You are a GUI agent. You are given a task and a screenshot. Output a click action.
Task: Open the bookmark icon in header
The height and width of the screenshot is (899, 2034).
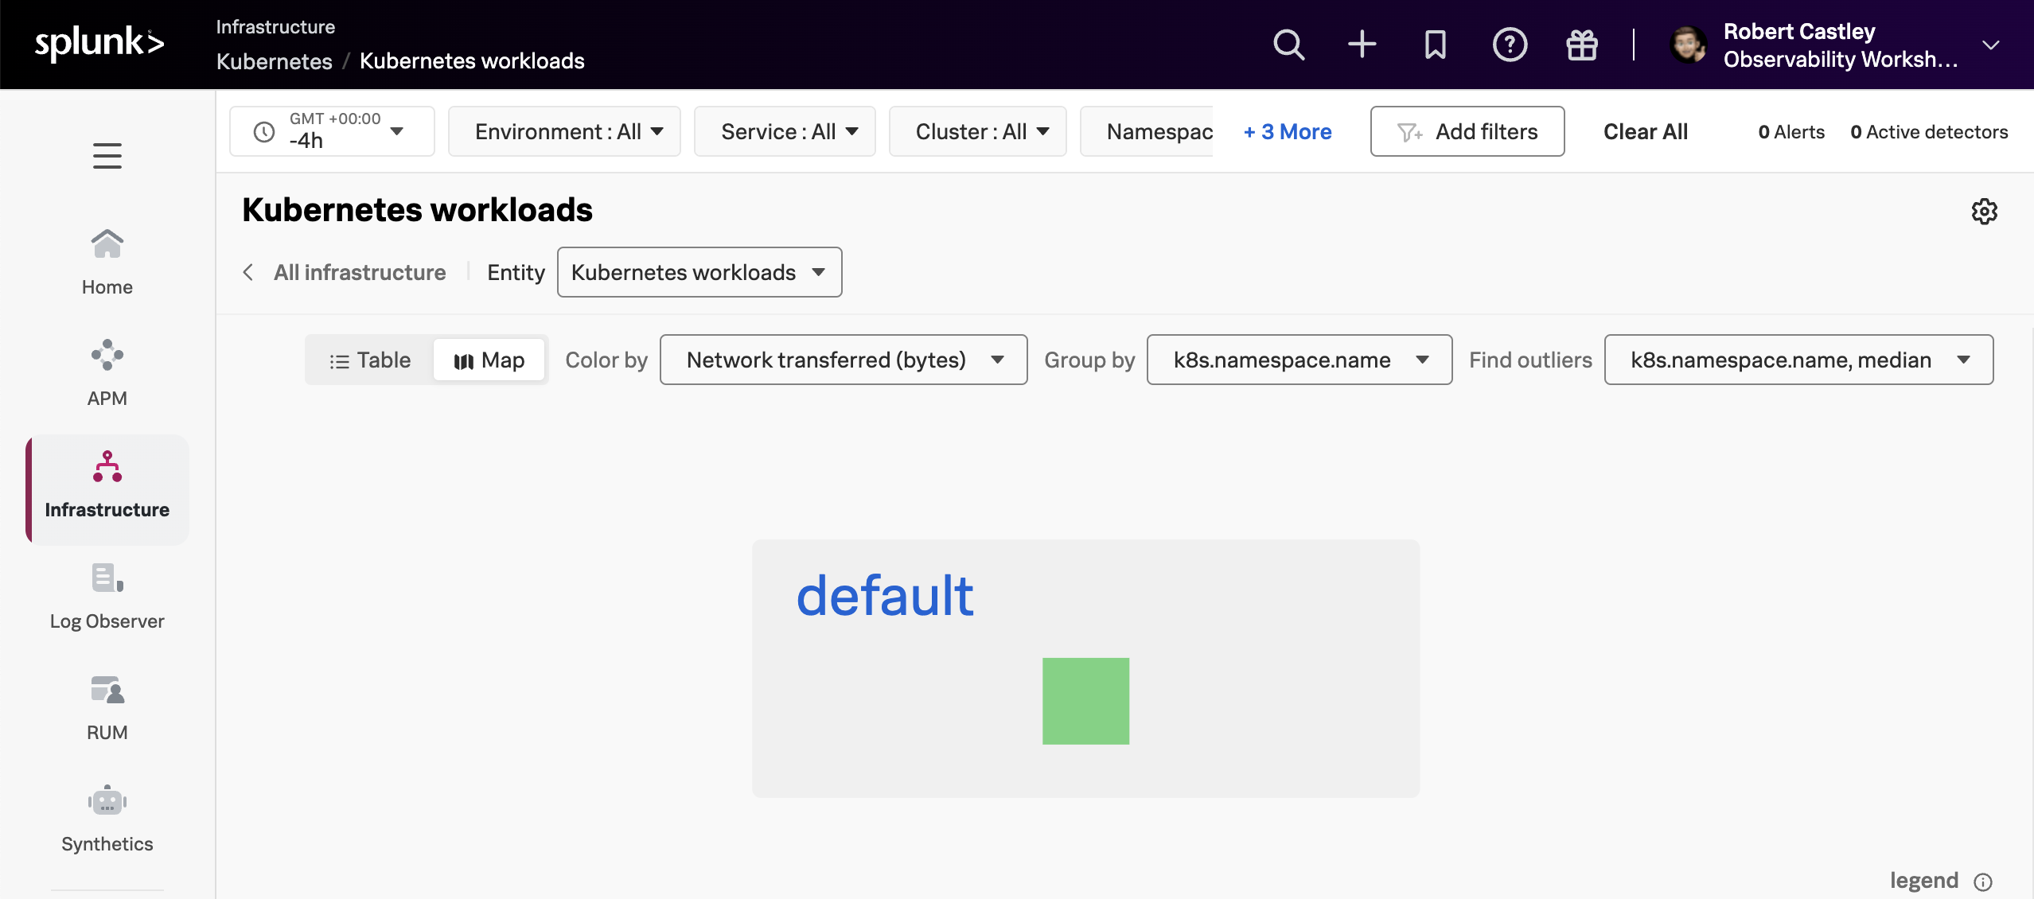pos(1435,45)
